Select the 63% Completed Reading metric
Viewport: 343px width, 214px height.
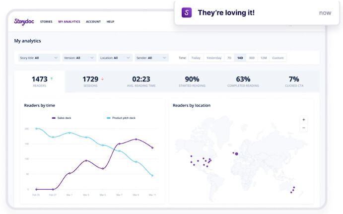pyautogui.click(x=243, y=81)
